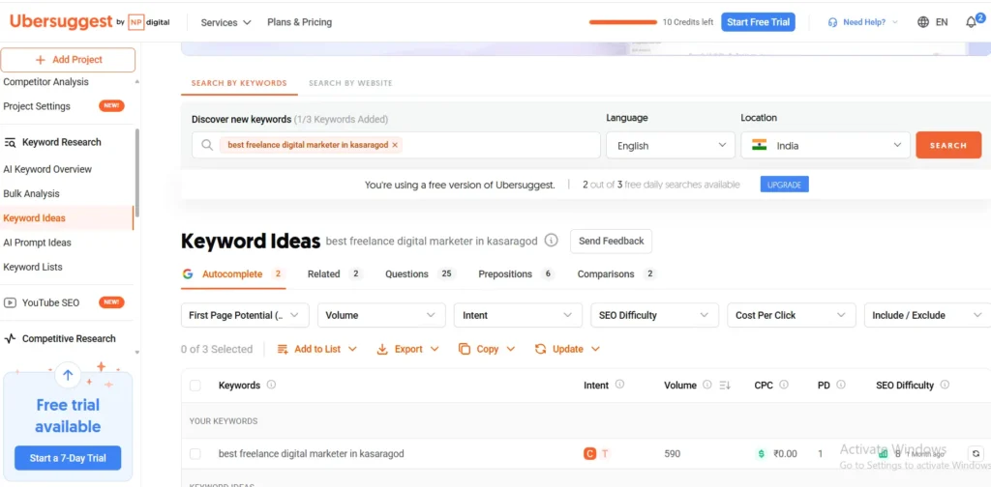The height and width of the screenshot is (487, 991).
Task: Open the Volume filter dropdown
Action: coord(381,315)
